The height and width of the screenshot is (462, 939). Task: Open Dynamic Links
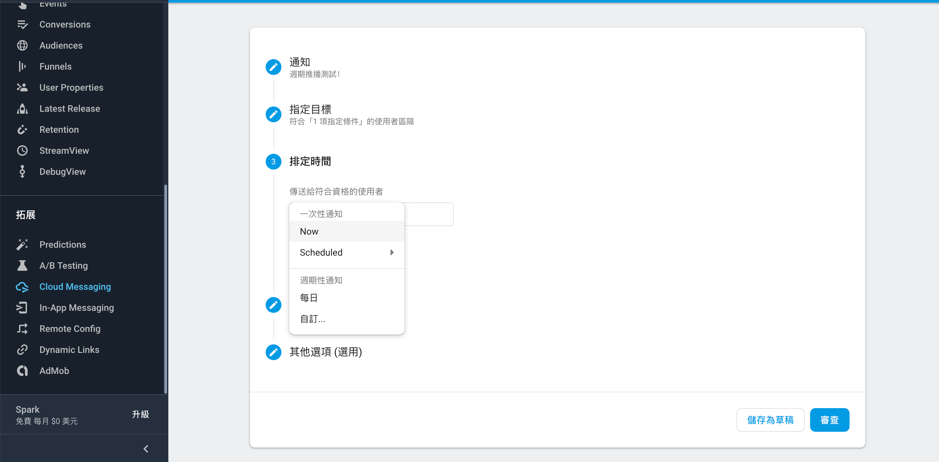(69, 350)
